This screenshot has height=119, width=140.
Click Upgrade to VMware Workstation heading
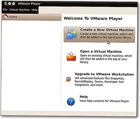click(104, 74)
